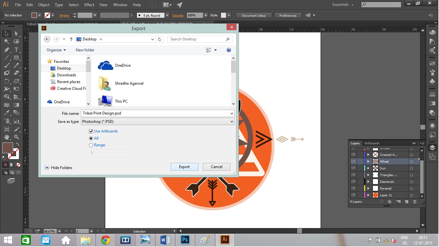Open the Window menu
Screen dimensions: 439x247
[x=120, y=5]
